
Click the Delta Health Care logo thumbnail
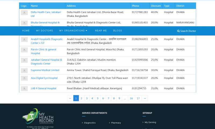[24, 13]
